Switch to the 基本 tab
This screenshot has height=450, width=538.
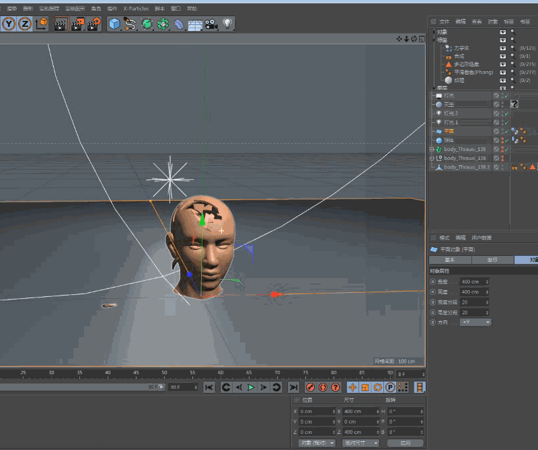click(x=450, y=260)
